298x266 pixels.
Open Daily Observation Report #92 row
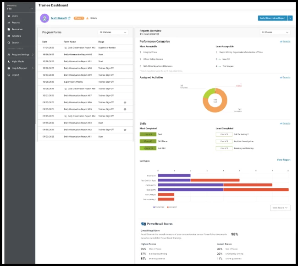point(85,54)
